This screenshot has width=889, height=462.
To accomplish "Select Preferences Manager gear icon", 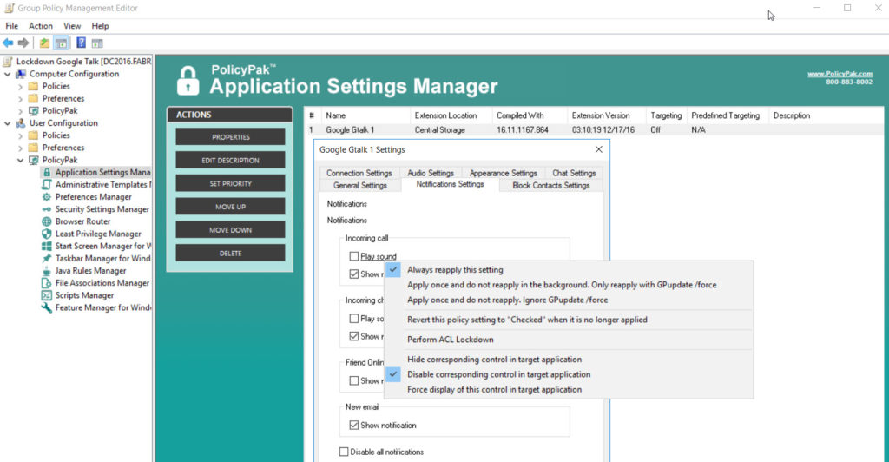I will pyautogui.click(x=47, y=197).
